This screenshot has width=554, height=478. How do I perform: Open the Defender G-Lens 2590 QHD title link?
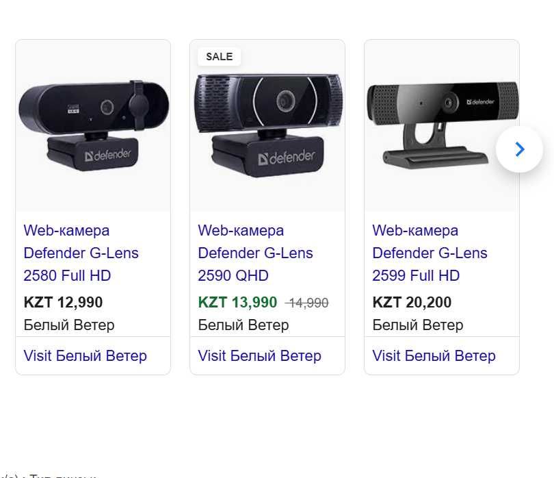click(255, 253)
